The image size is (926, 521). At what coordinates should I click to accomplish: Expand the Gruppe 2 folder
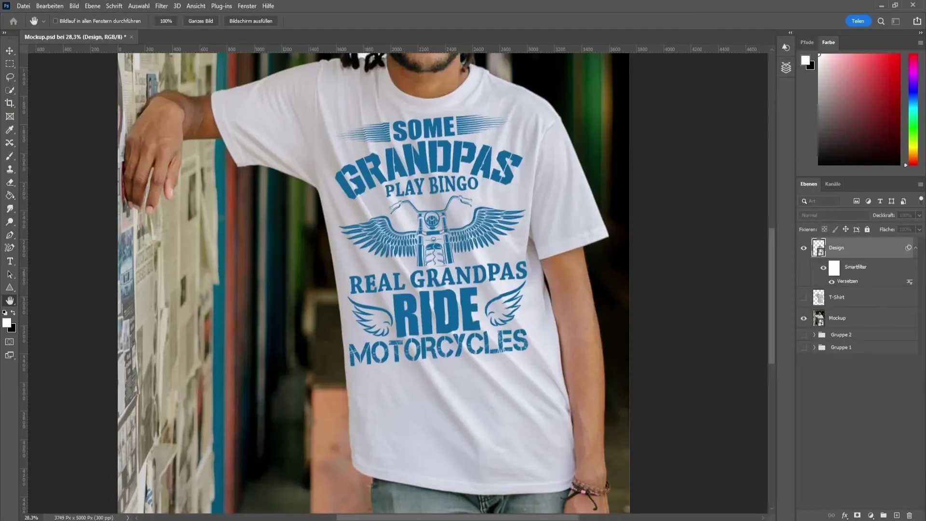(814, 335)
